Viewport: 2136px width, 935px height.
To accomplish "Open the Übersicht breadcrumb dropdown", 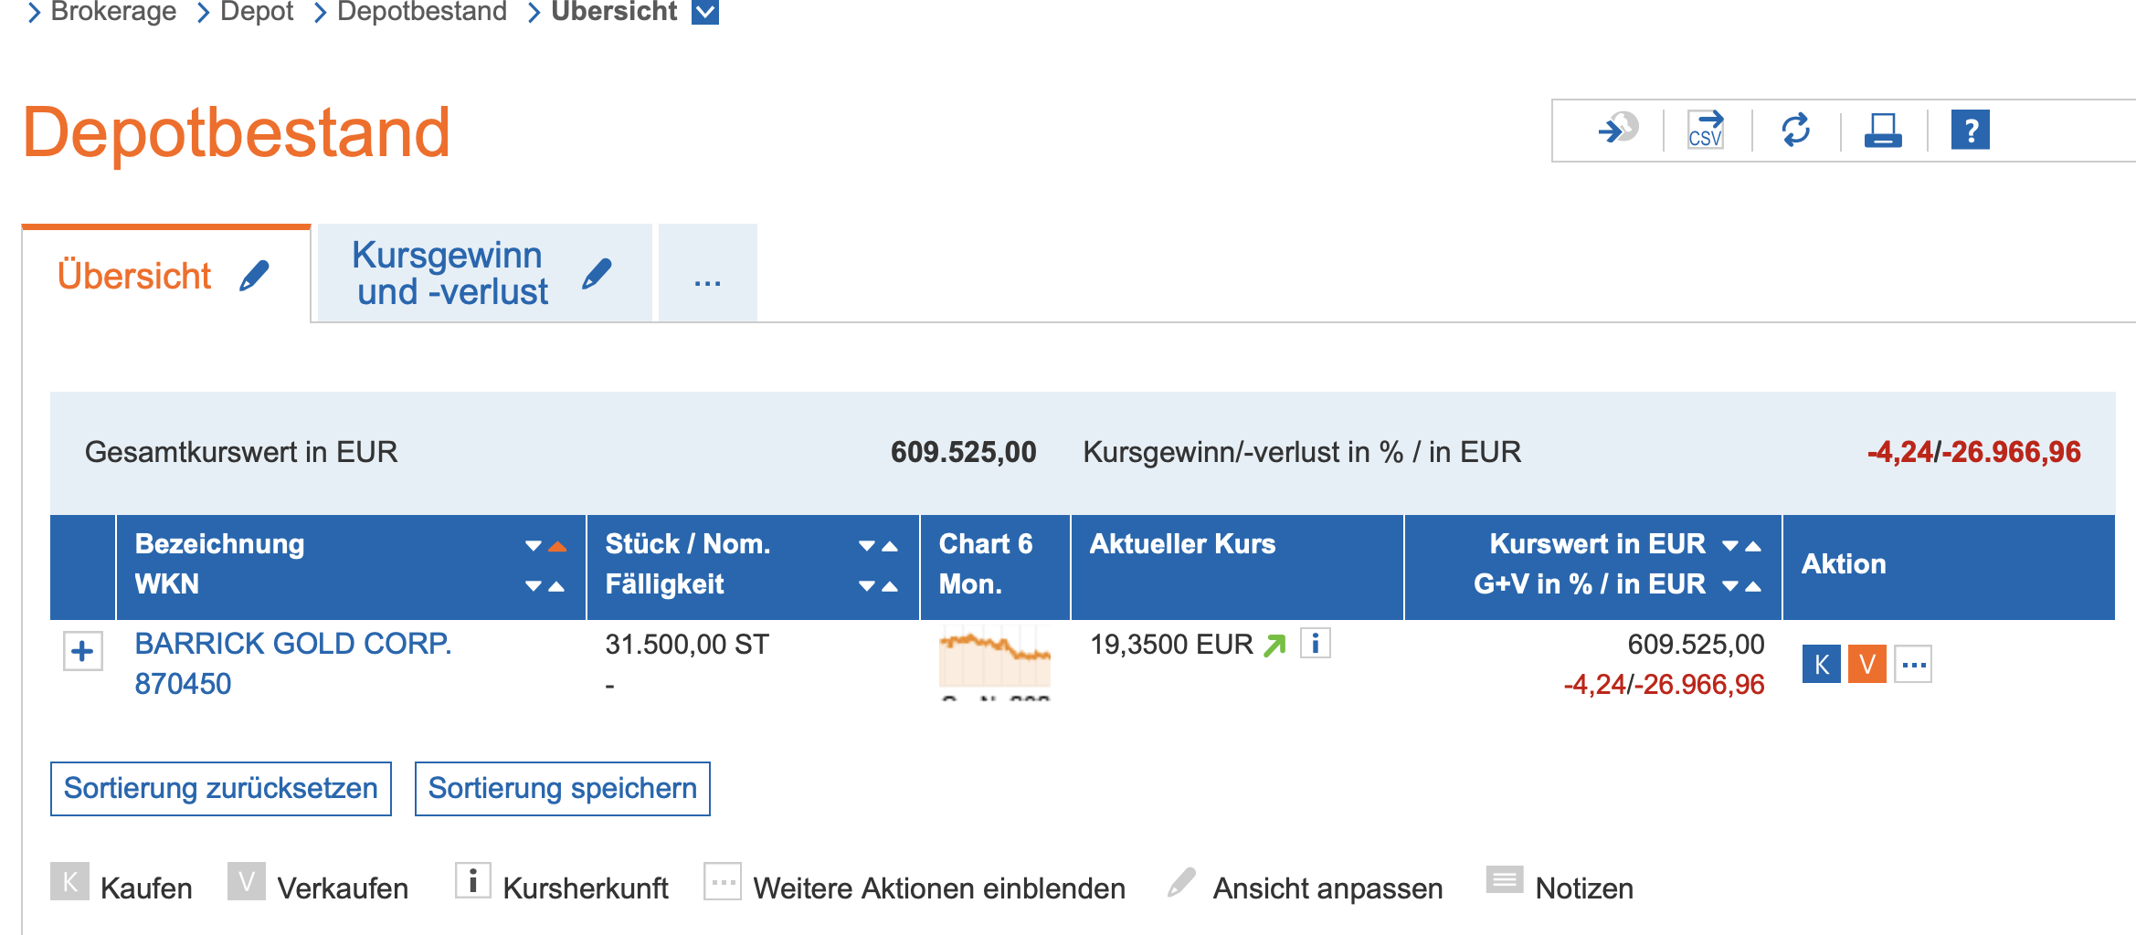I will point(705,12).
